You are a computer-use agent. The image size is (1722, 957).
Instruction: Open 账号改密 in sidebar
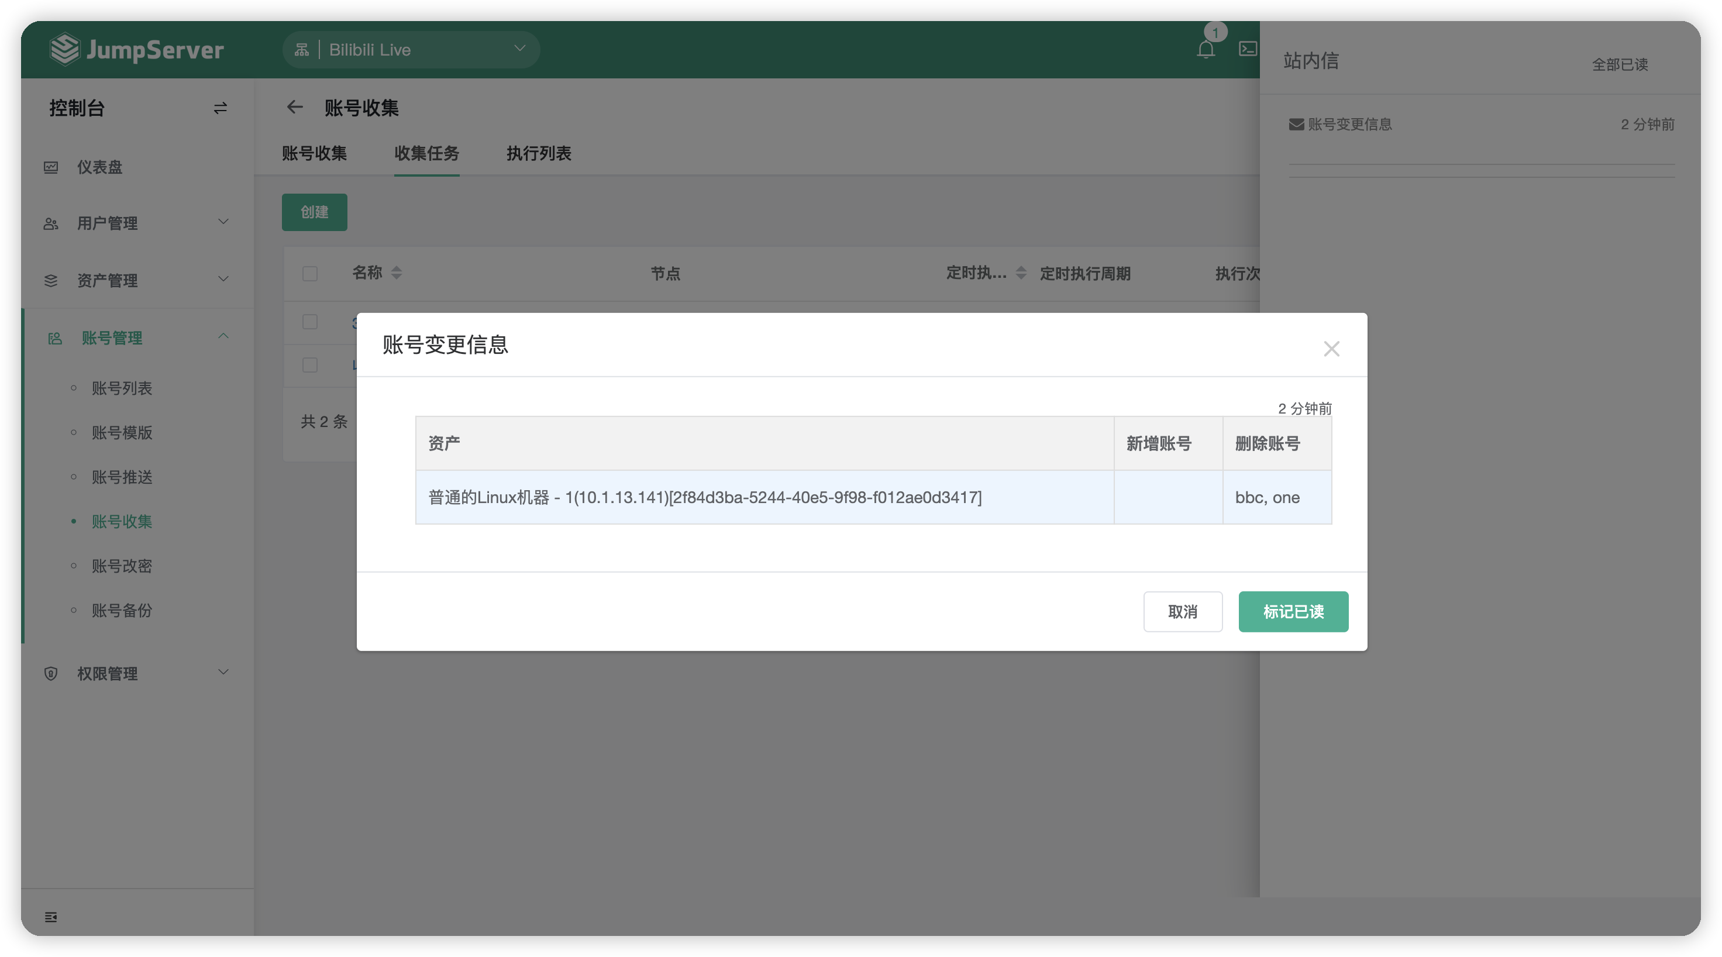point(122,566)
